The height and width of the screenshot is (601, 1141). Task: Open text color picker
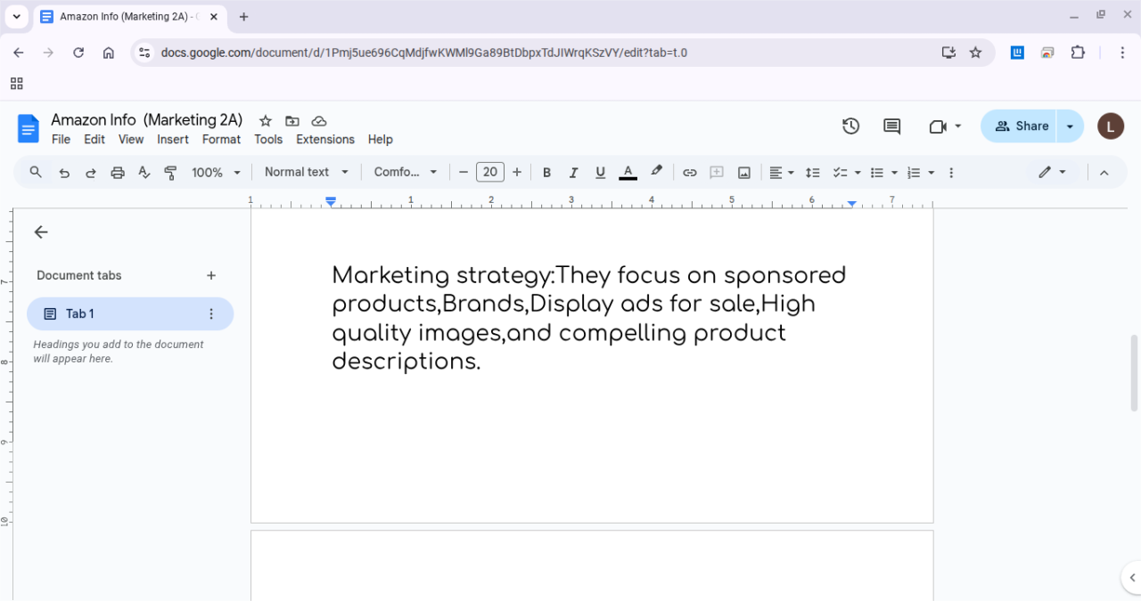pos(628,173)
